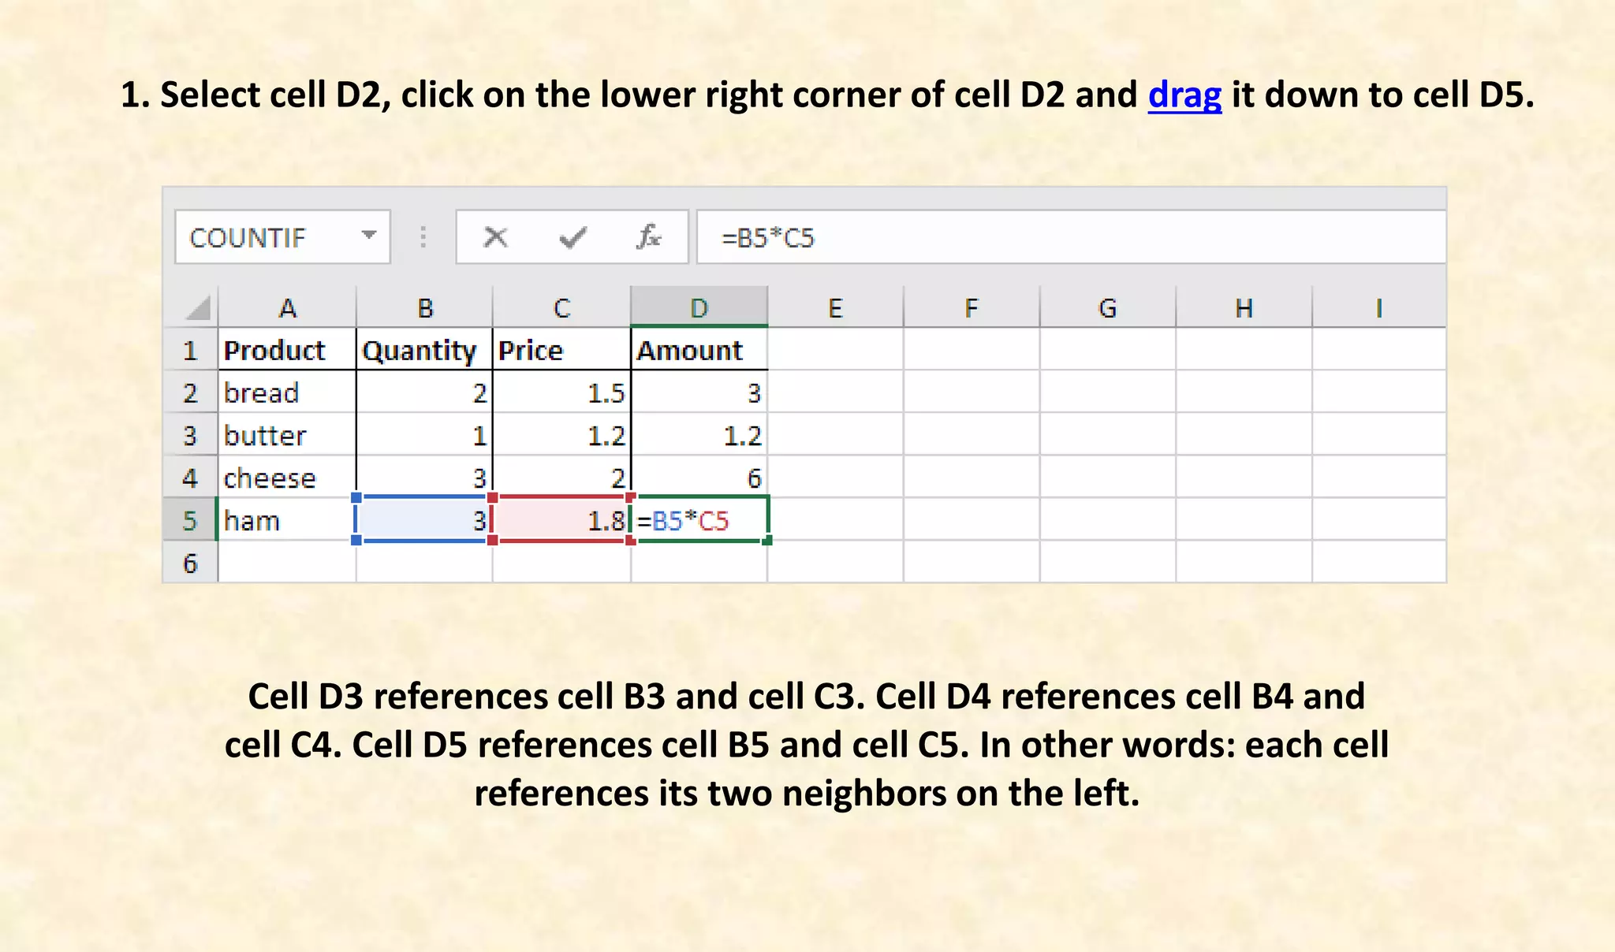This screenshot has width=1615, height=952.
Task: Open the drag hyperlink
Action: coord(1184,95)
